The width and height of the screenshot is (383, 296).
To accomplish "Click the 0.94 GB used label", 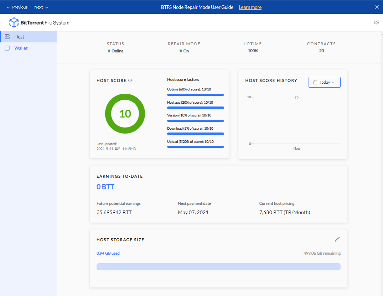I will click(108, 253).
